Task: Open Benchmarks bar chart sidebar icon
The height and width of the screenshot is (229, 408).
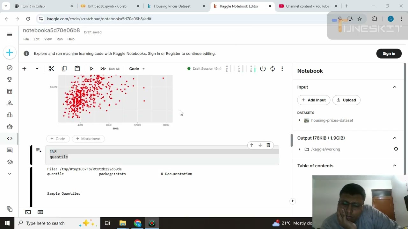Action: tap(10, 115)
